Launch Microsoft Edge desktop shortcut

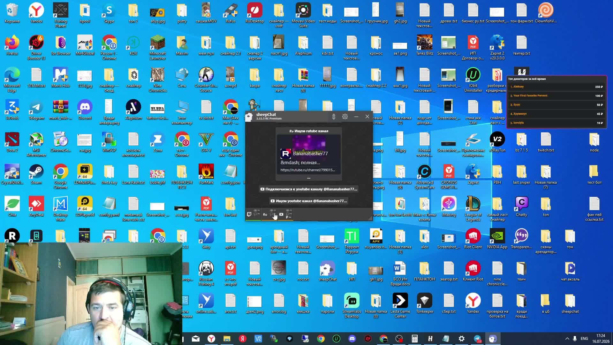(x=12, y=80)
